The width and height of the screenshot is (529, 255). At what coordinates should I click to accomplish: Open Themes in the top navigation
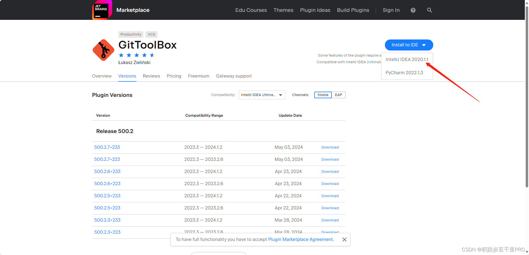point(283,10)
